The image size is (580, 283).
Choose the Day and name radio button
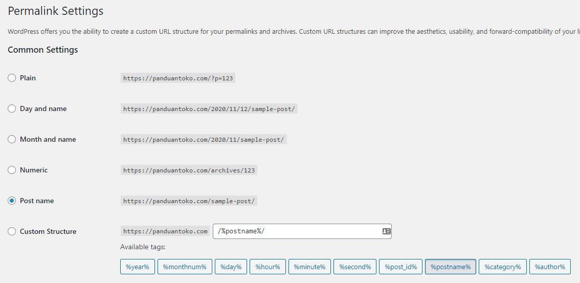pyautogui.click(x=12, y=108)
